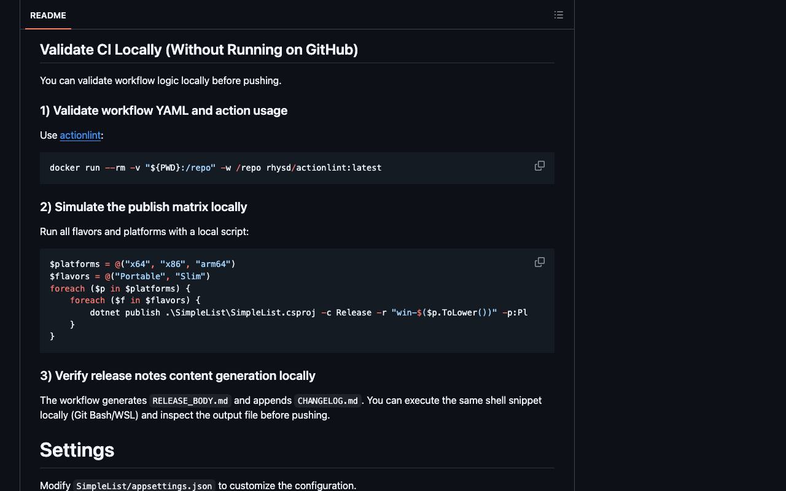Click heading '3) Verify release notes content generation locally'

coord(177,376)
